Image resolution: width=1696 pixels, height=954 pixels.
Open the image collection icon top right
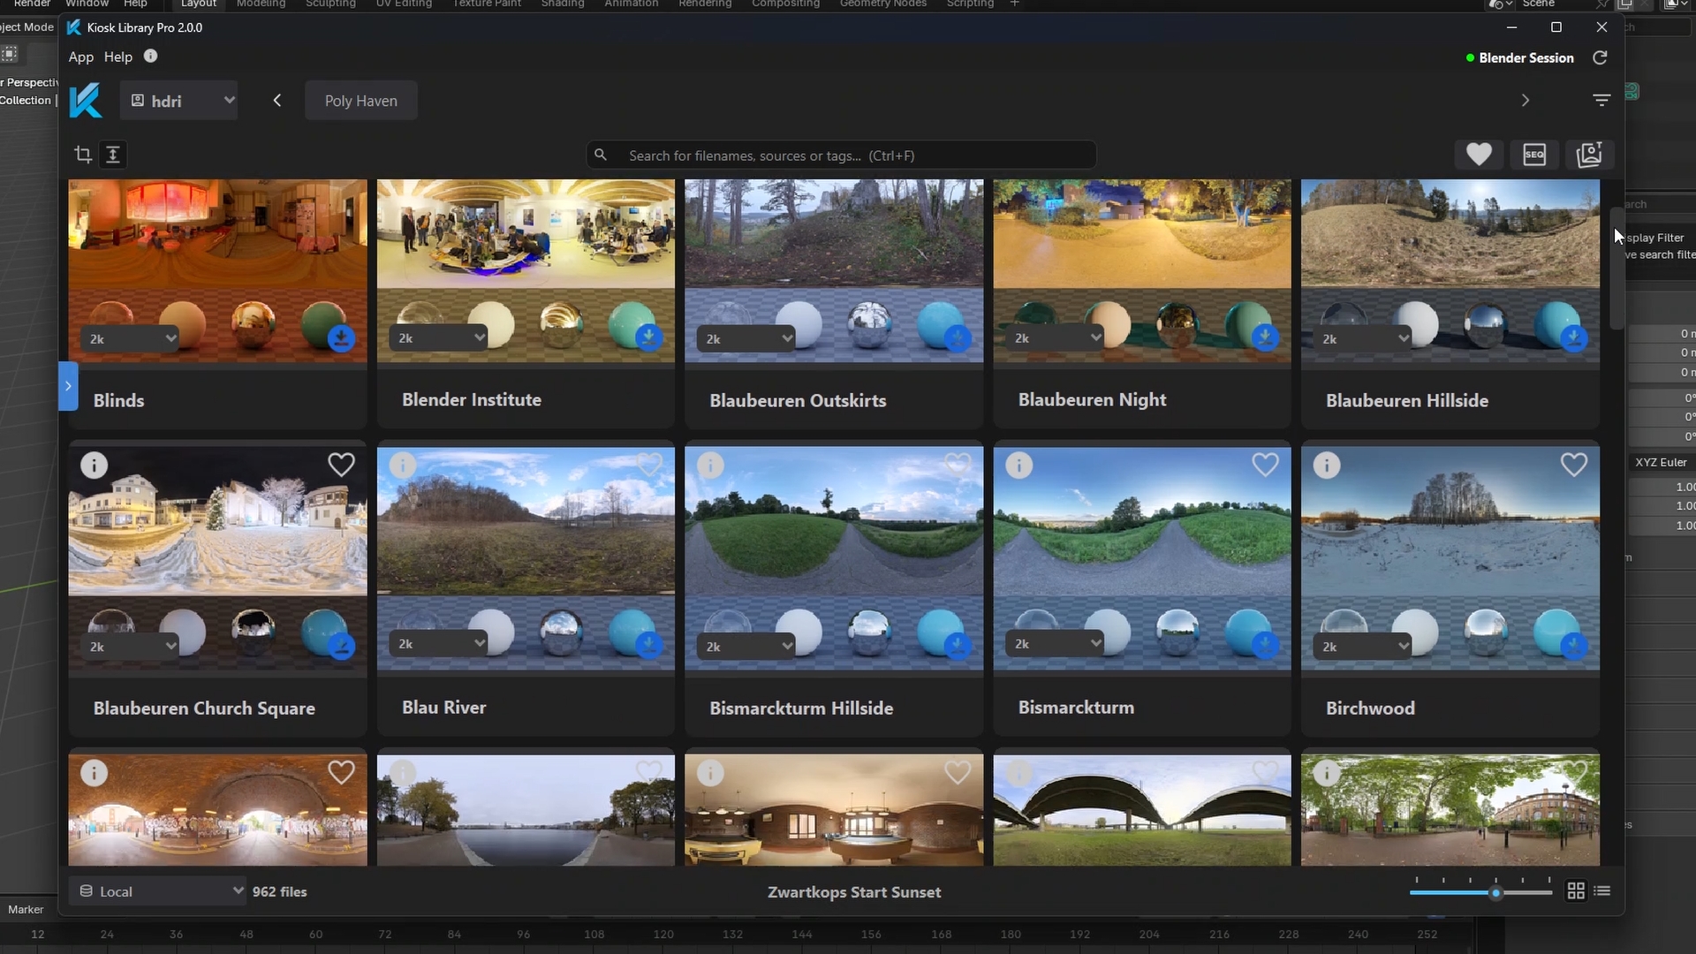(1589, 155)
